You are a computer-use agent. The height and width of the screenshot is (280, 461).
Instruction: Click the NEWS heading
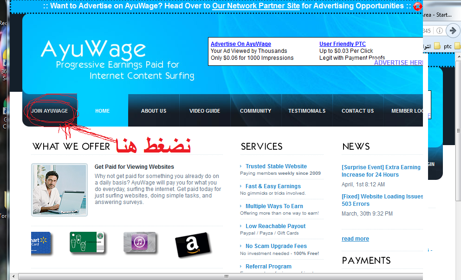356,146
